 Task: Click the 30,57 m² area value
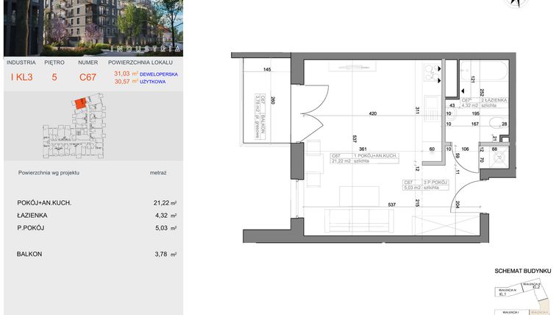[127, 82]
